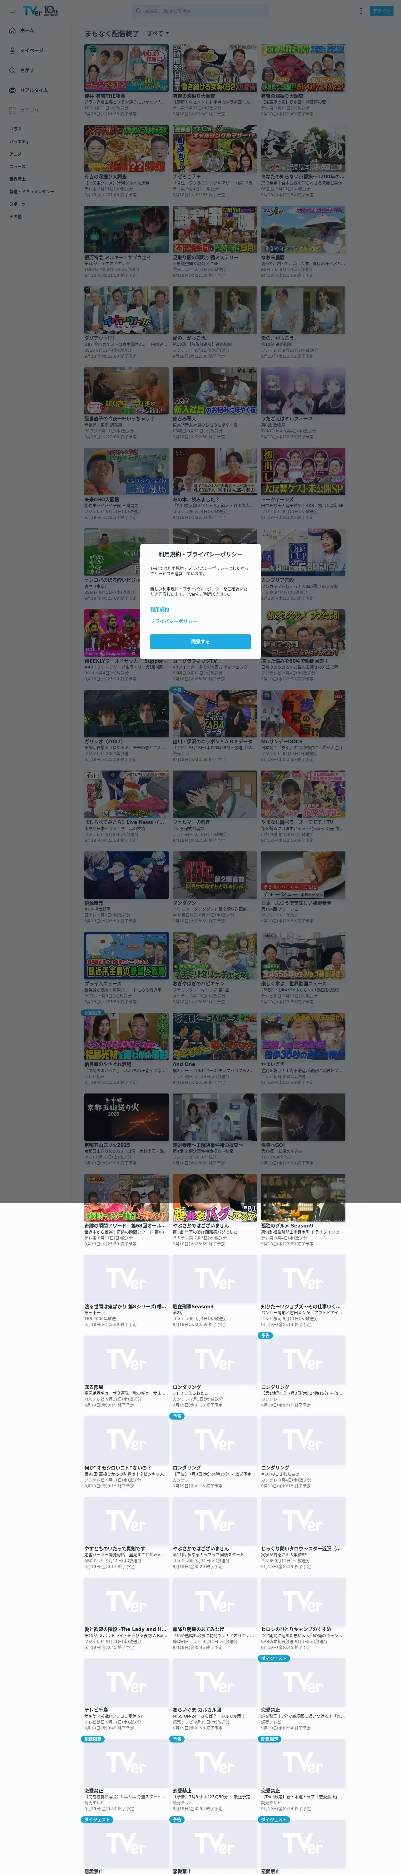Click title 温泉へGO!
Viewport: 401px width, 1874px height.
pyautogui.click(x=273, y=1145)
